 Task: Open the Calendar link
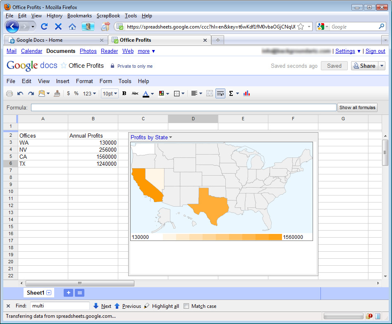click(x=31, y=51)
